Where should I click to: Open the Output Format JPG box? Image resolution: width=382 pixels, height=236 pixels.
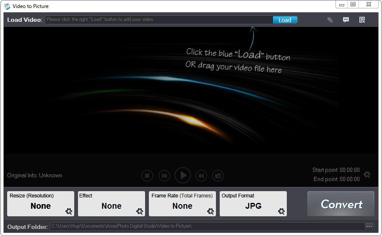pos(253,204)
